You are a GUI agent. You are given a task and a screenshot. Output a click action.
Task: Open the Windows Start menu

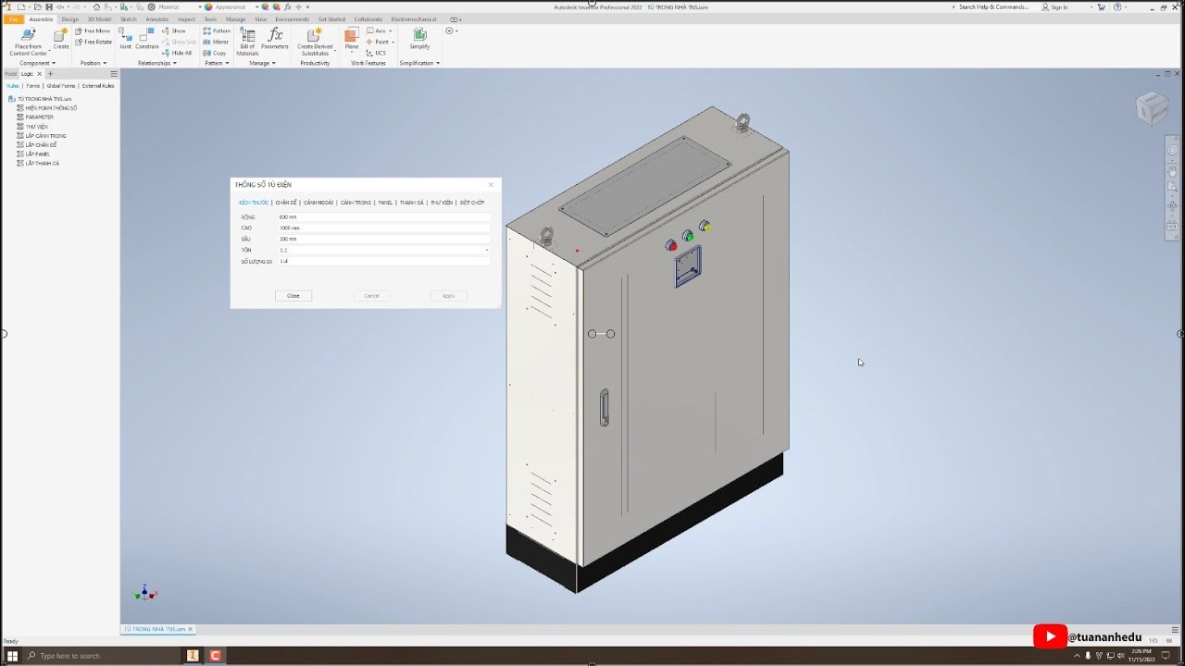(12, 656)
